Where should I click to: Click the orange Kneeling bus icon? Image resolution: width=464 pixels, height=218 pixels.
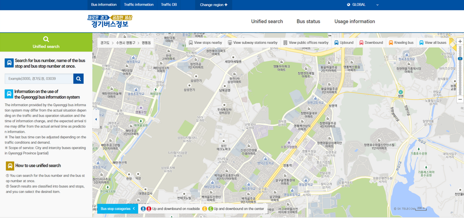point(391,43)
